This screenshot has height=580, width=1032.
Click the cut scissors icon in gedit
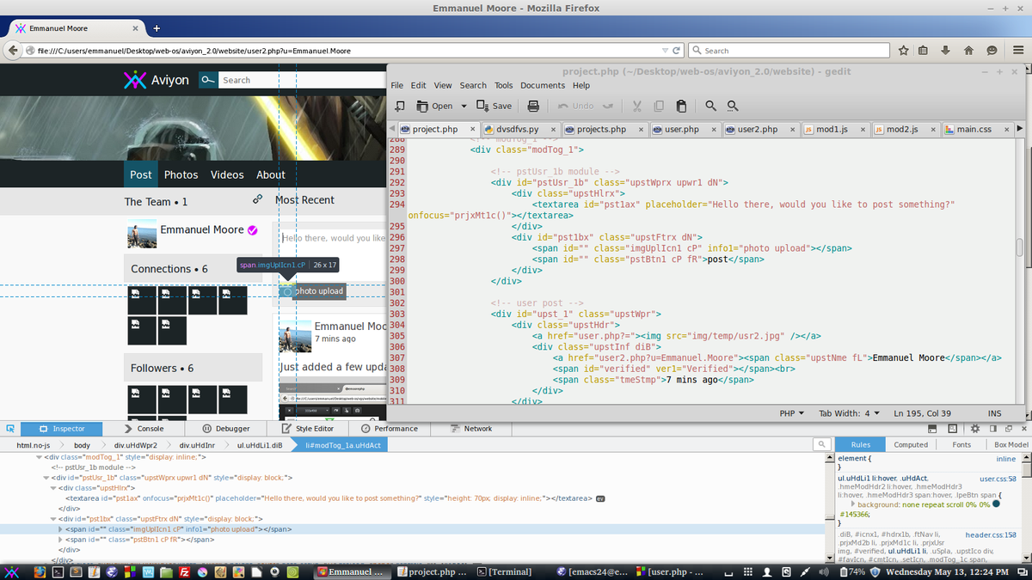click(x=637, y=106)
